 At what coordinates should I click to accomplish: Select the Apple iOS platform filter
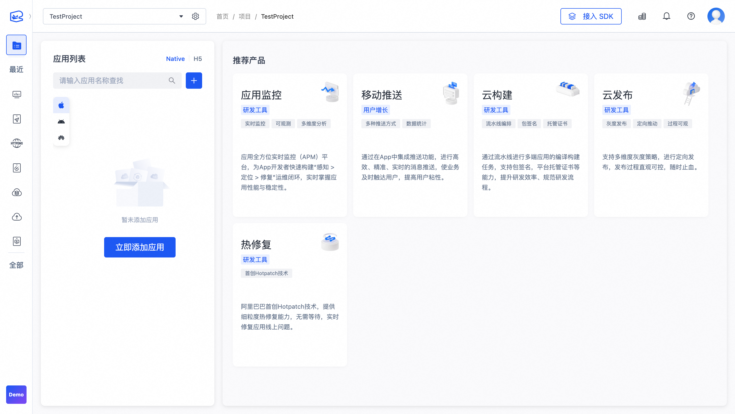point(61,106)
